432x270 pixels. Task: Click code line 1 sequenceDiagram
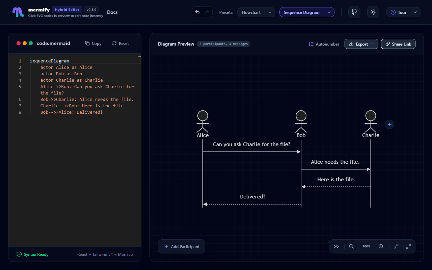tap(49, 61)
